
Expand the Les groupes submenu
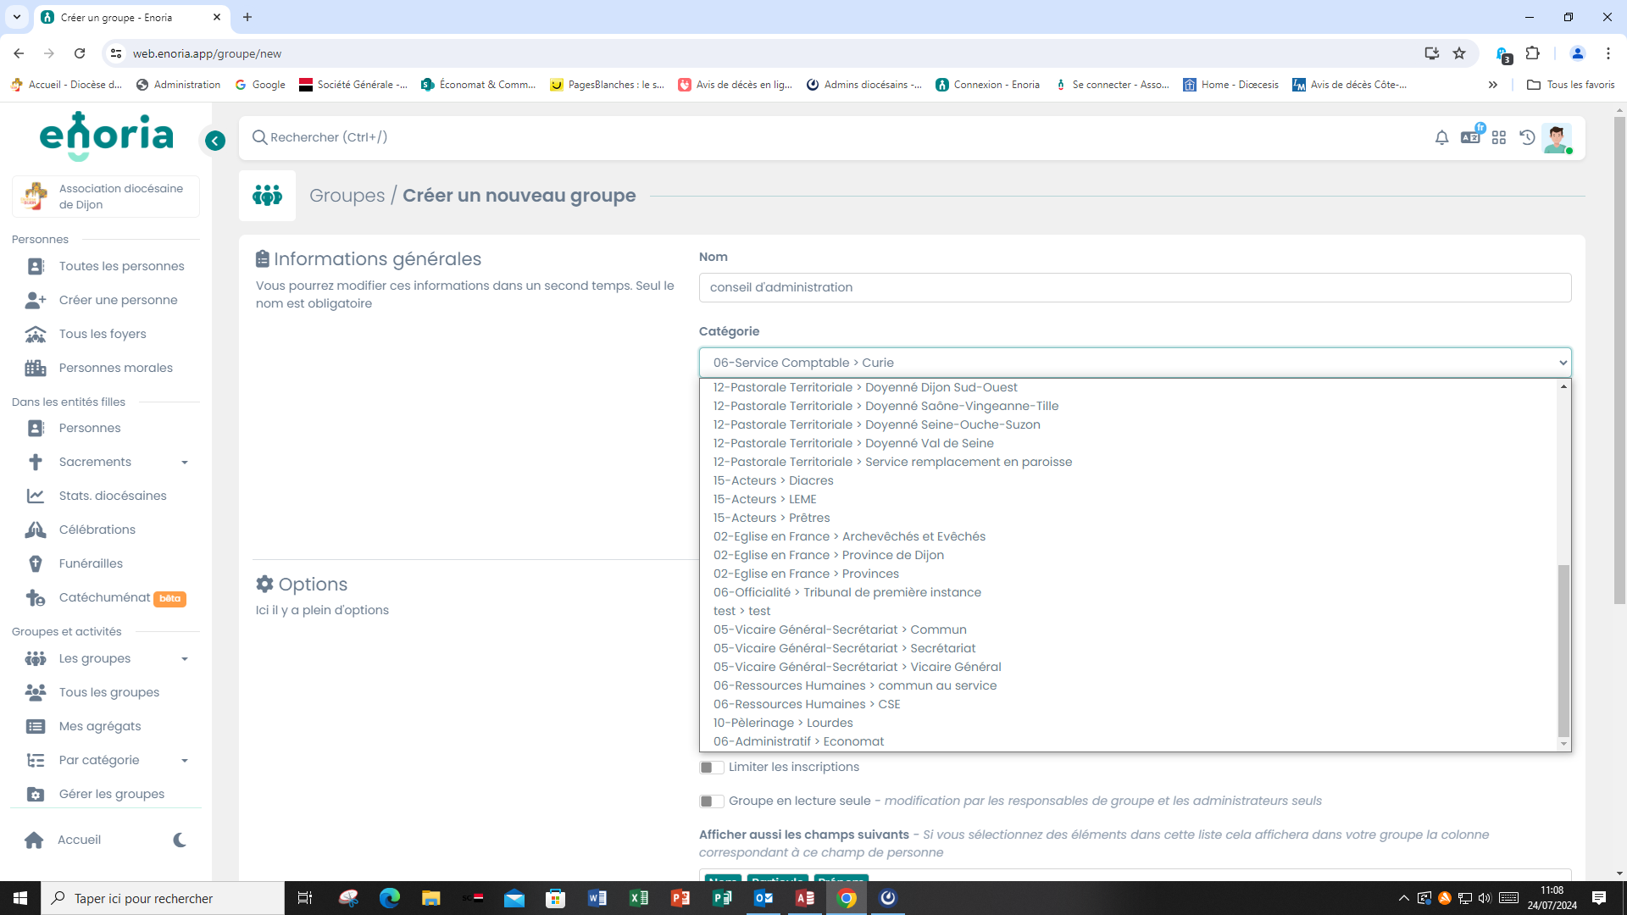point(184,658)
